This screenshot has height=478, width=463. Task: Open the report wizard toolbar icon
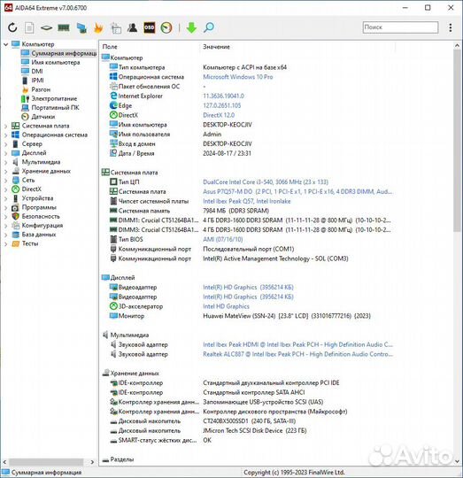[116, 27]
